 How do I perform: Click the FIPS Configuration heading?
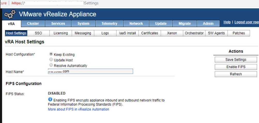(x=23, y=84)
